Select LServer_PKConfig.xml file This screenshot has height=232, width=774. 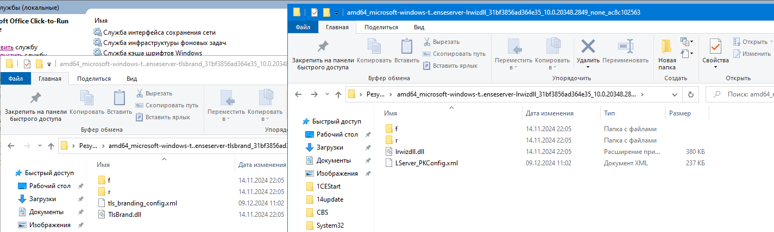pyautogui.click(x=421, y=163)
